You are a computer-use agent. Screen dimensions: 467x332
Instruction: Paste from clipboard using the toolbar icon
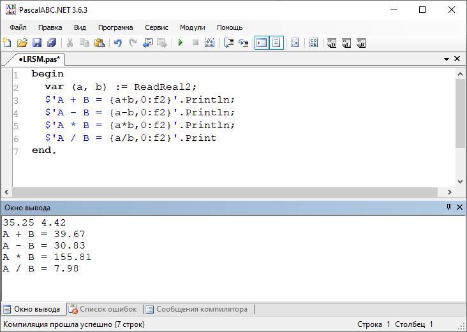click(x=100, y=43)
